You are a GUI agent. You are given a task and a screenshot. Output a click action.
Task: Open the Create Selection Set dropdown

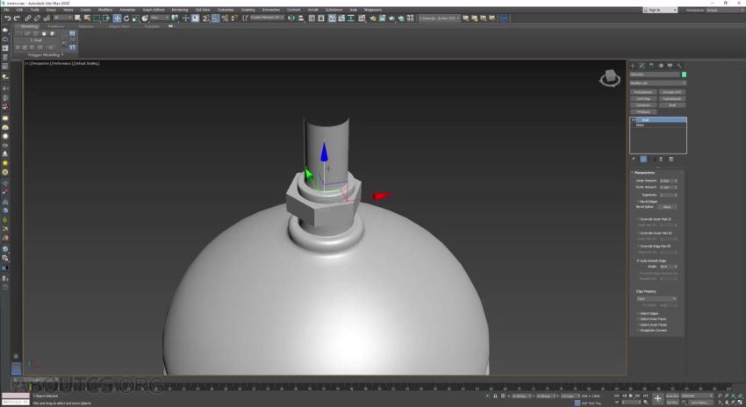pyautogui.click(x=267, y=18)
